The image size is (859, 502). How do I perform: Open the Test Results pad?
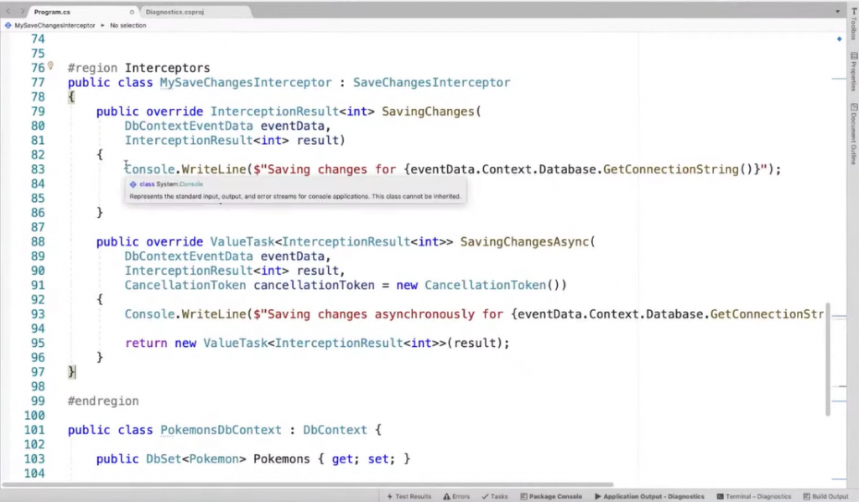point(409,496)
